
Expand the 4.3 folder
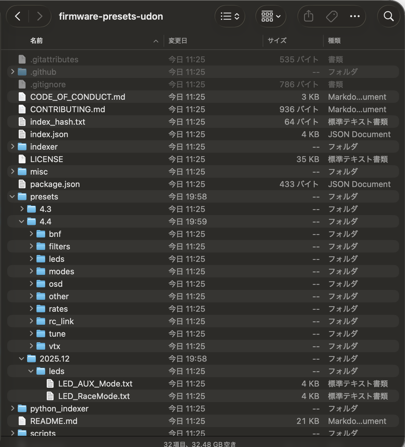point(22,209)
